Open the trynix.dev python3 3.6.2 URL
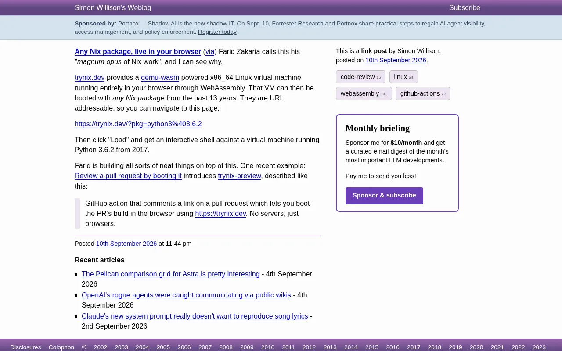 pyautogui.click(x=138, y=124)
